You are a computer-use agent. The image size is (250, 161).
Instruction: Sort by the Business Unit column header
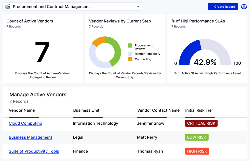coord(86,110)
